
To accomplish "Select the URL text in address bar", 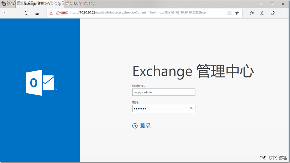I will 138,13.
